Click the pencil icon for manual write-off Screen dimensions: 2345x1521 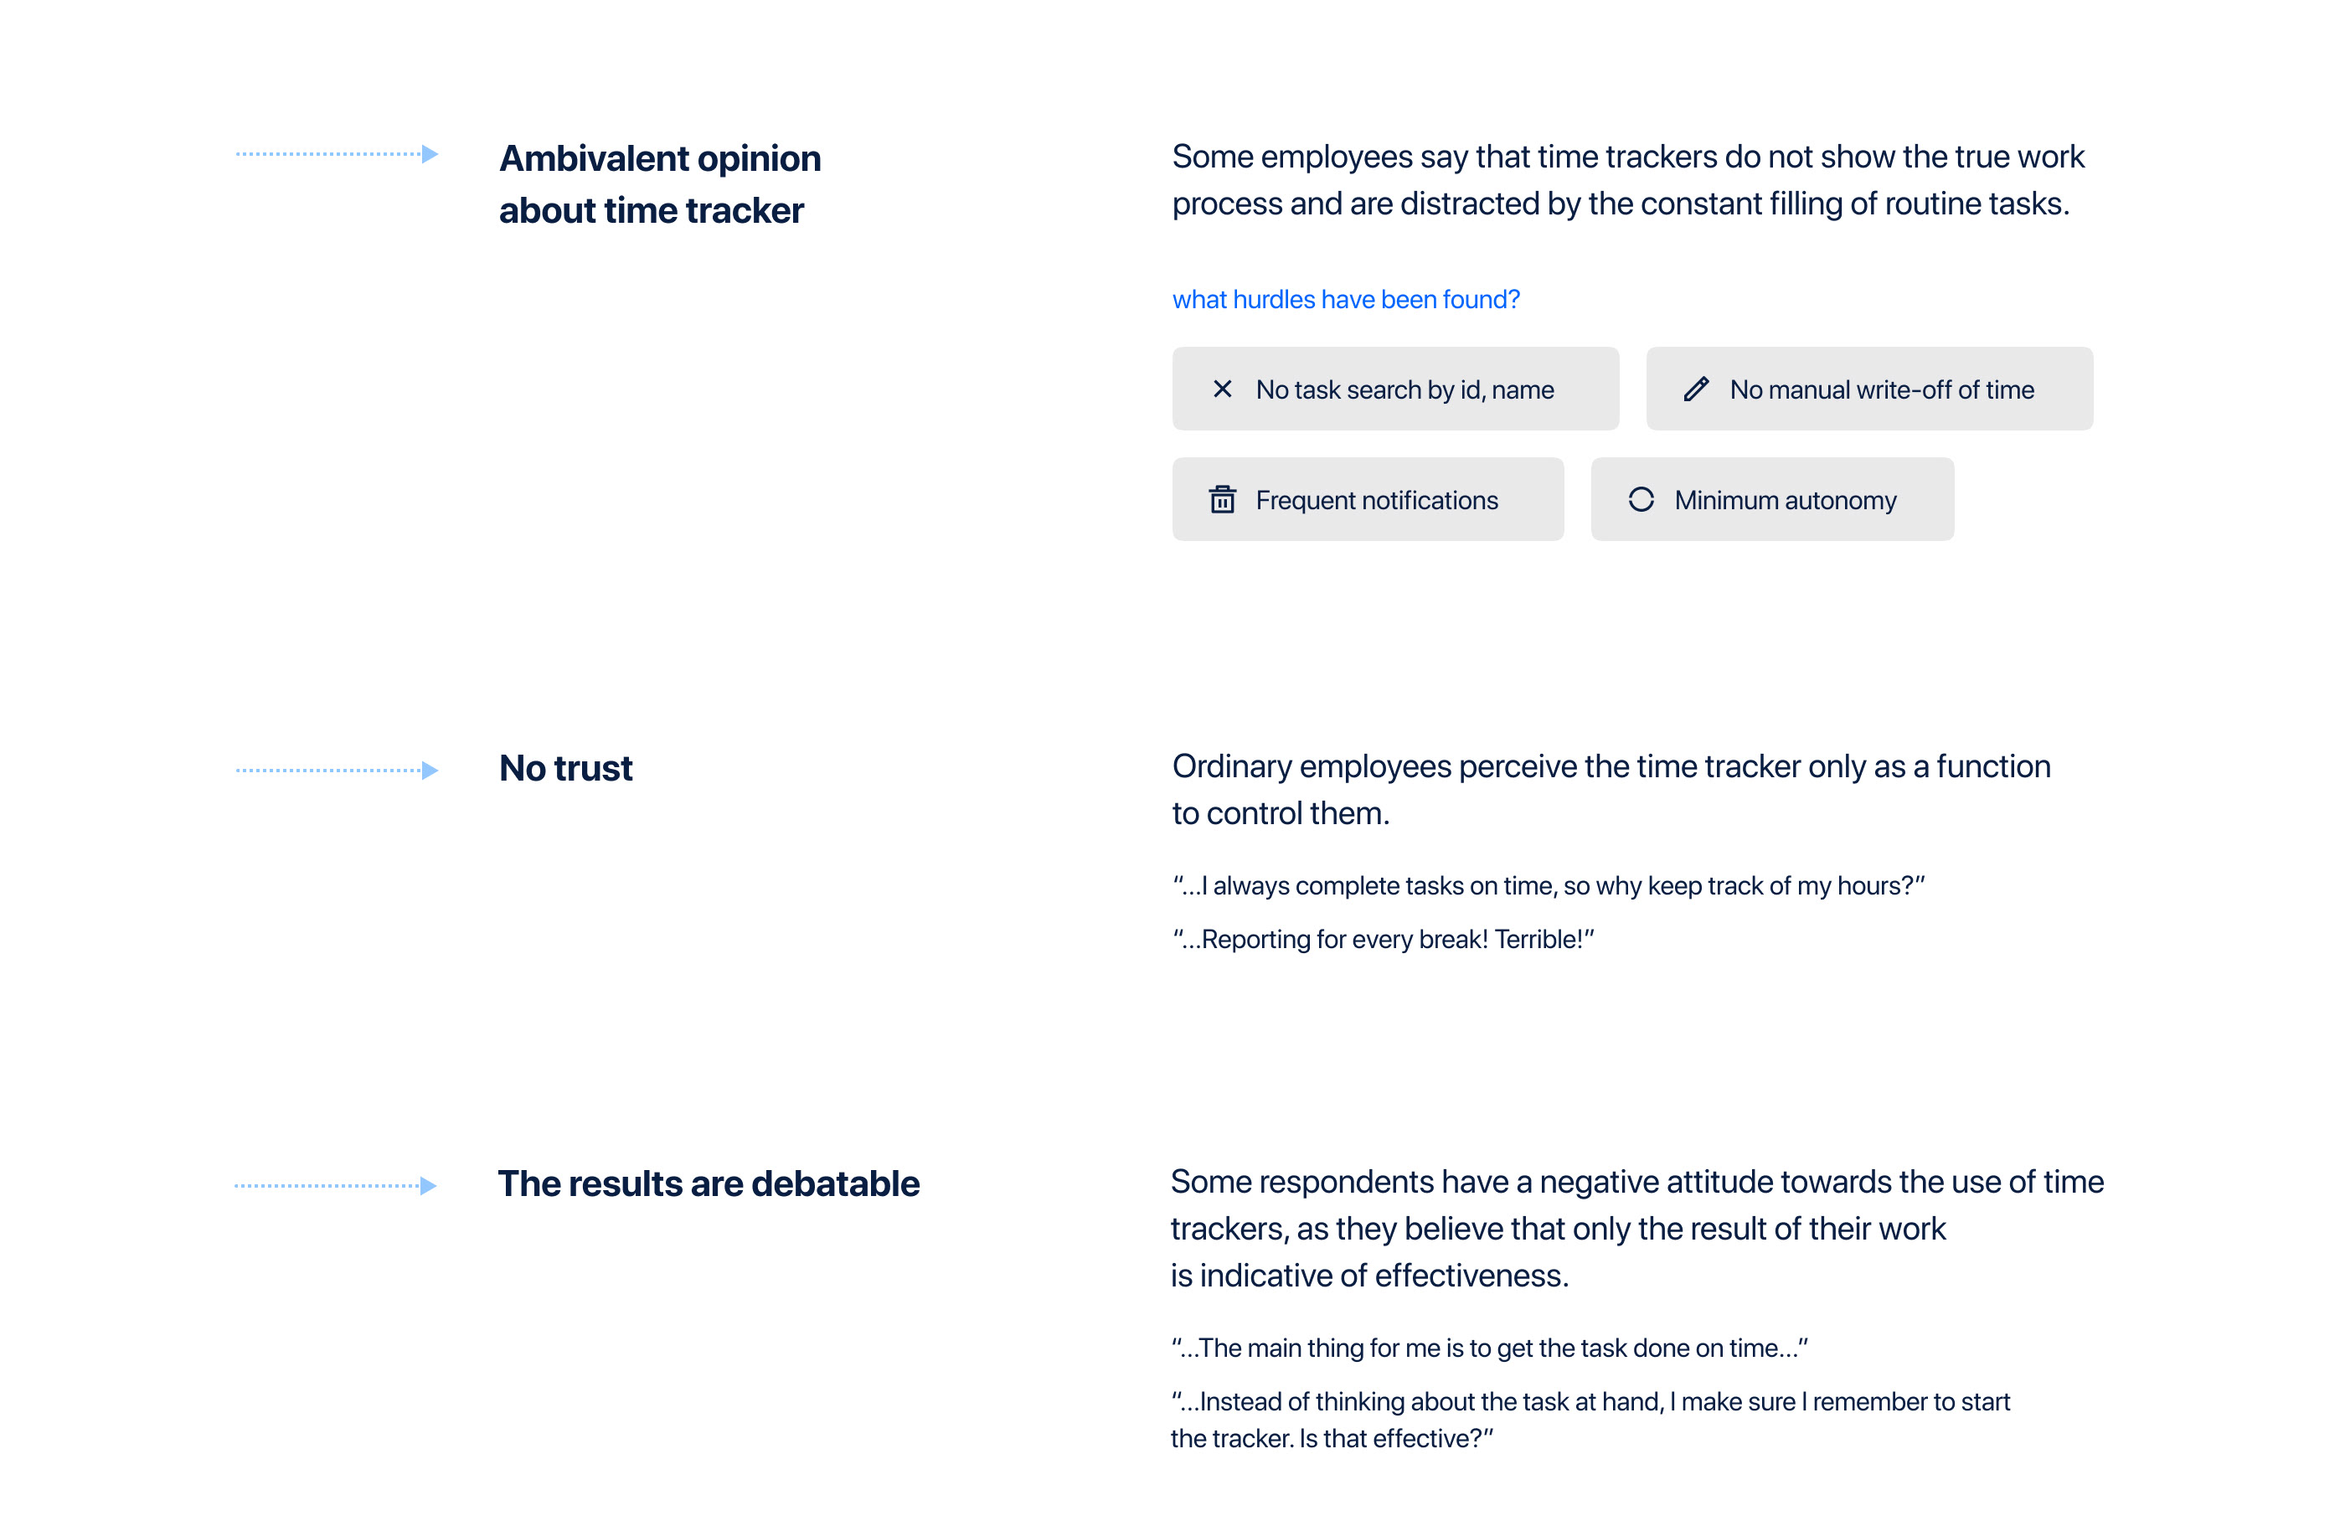pyautogui.click(x=1696, y=389)
